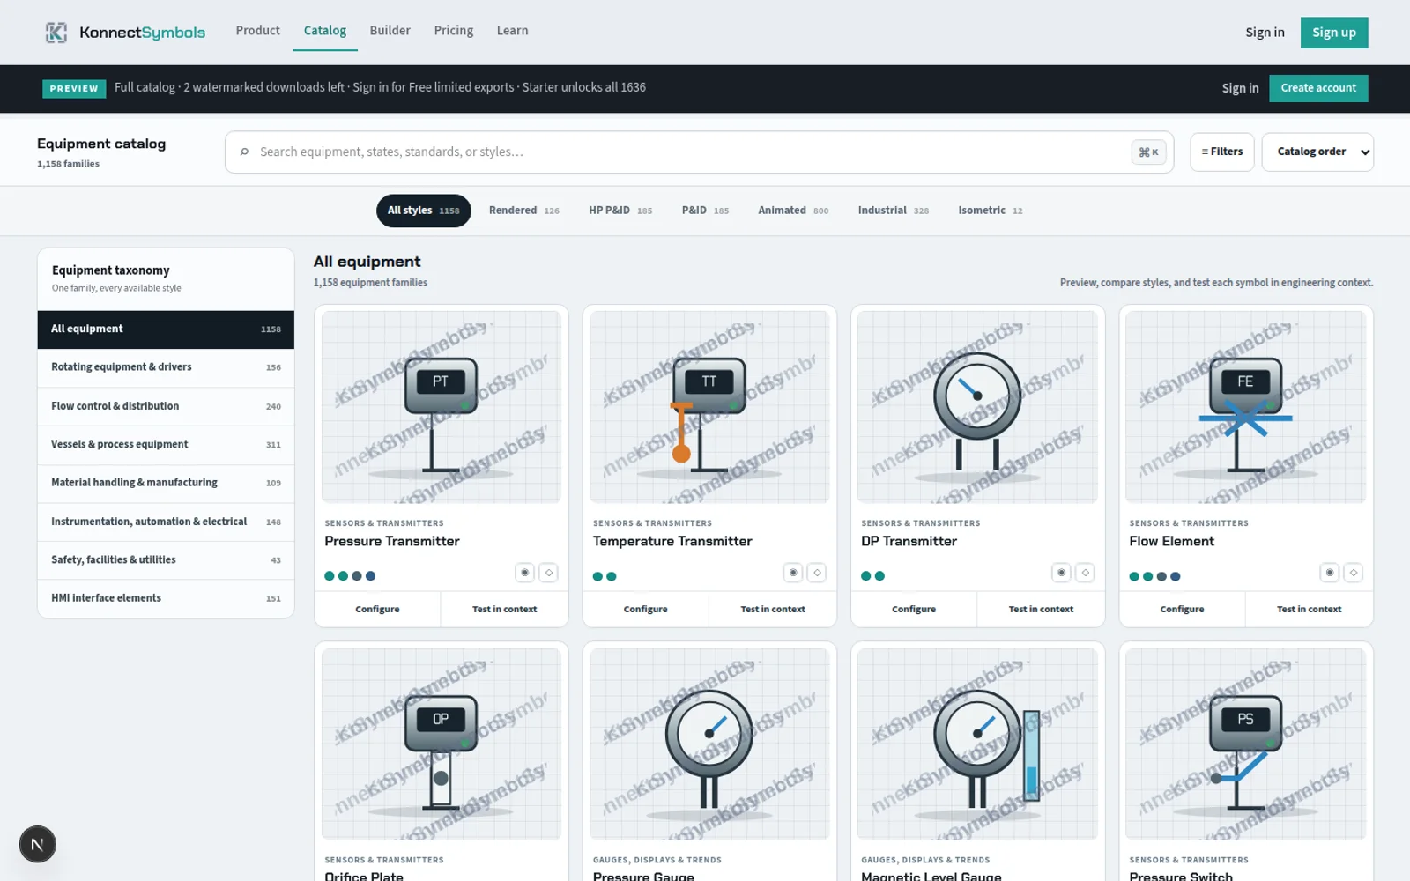This screenshot has height=881, width=1410.
Task: Click the Sign up button
Action: [1334, 33]
